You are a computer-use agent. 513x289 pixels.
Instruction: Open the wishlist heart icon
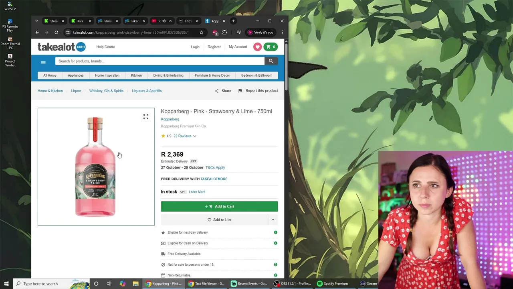(x=257, y=47)
